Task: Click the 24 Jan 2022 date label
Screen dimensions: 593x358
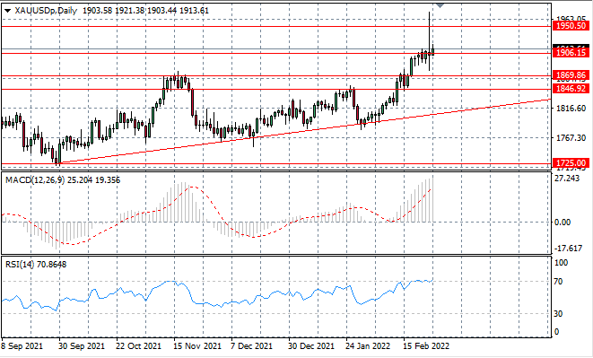Action: click(x=369, y=346)
